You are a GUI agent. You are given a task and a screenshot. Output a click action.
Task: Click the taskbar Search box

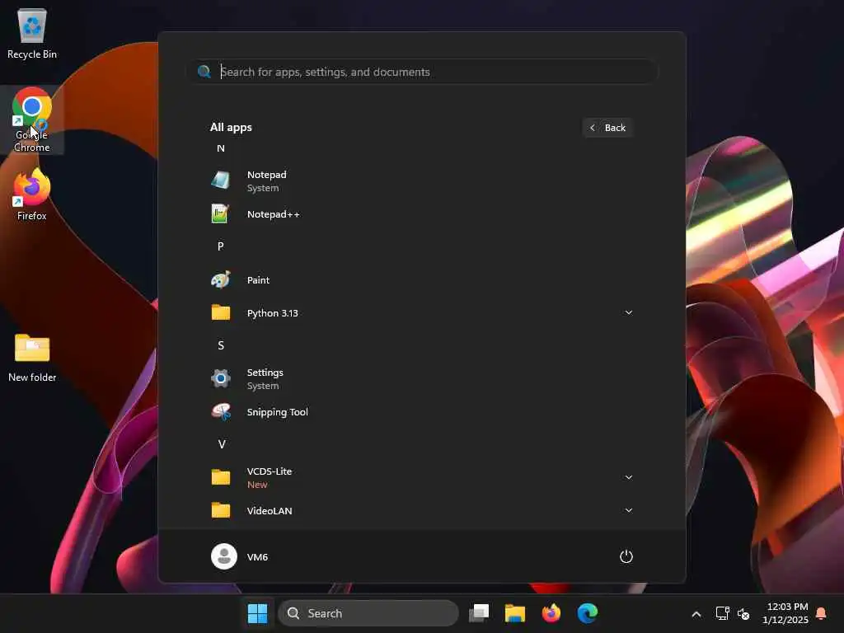coord(368,613)
